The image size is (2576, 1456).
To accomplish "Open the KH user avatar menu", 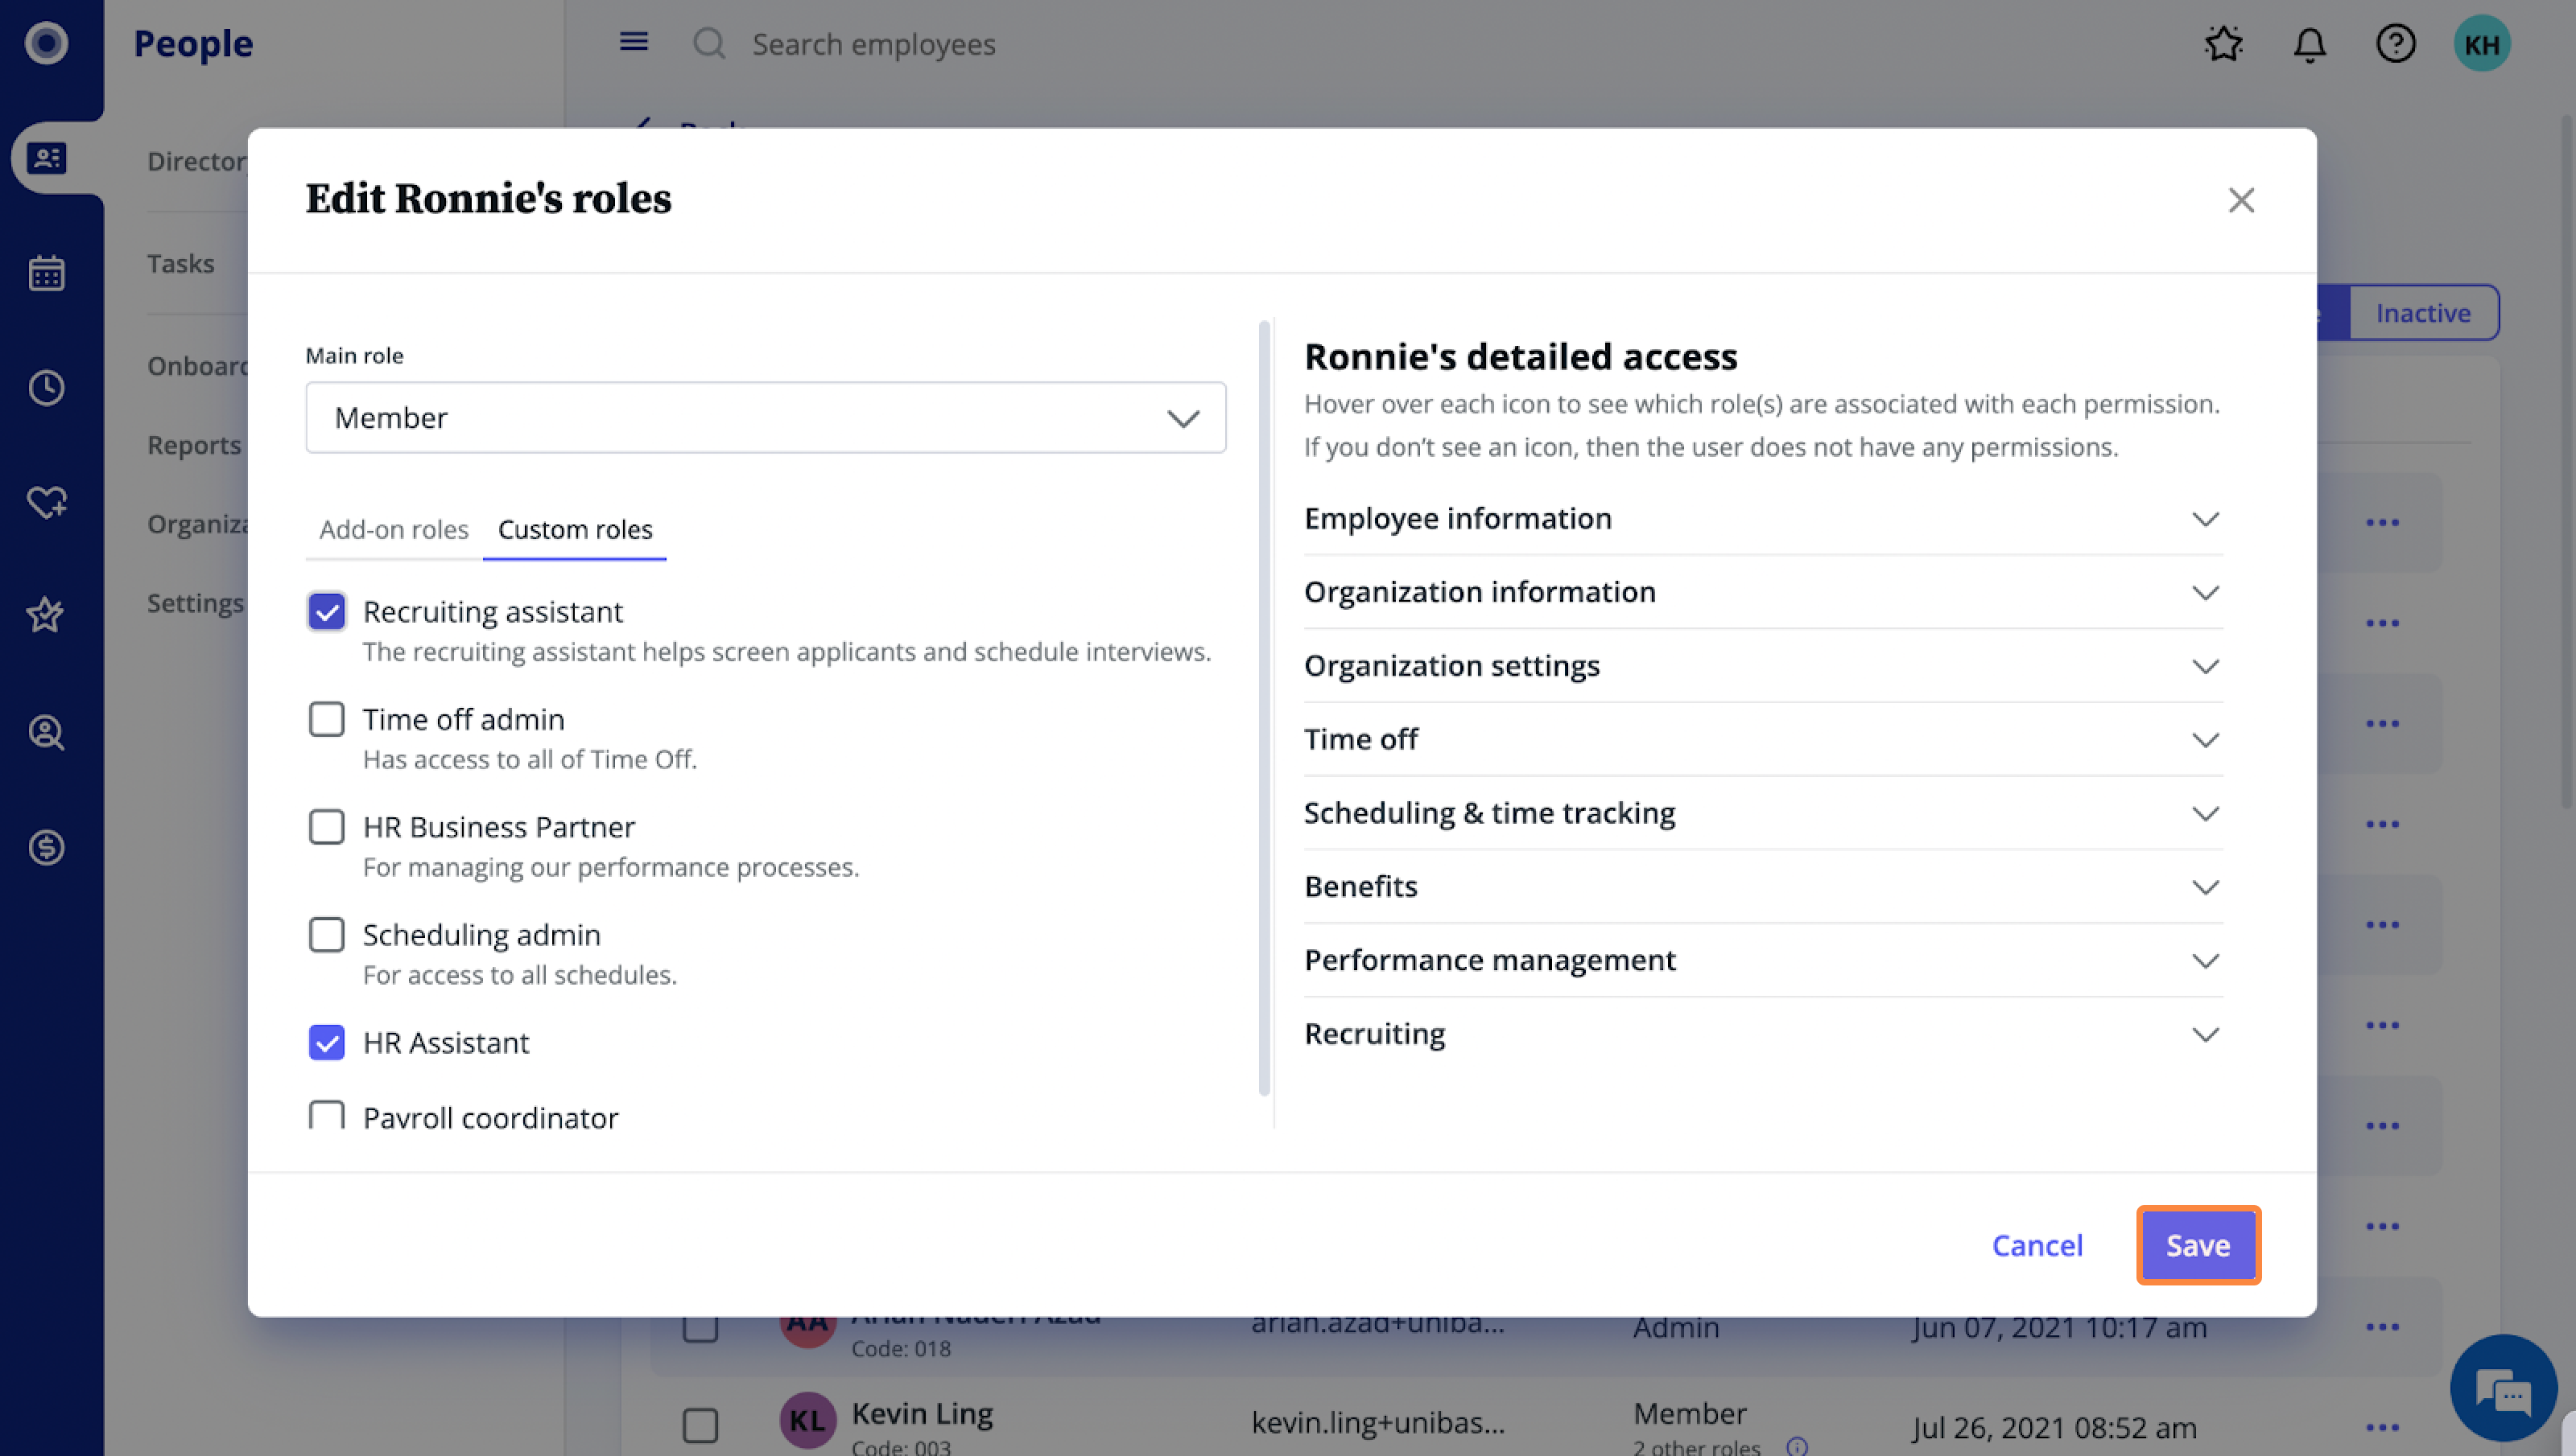I will (2481, 44).
